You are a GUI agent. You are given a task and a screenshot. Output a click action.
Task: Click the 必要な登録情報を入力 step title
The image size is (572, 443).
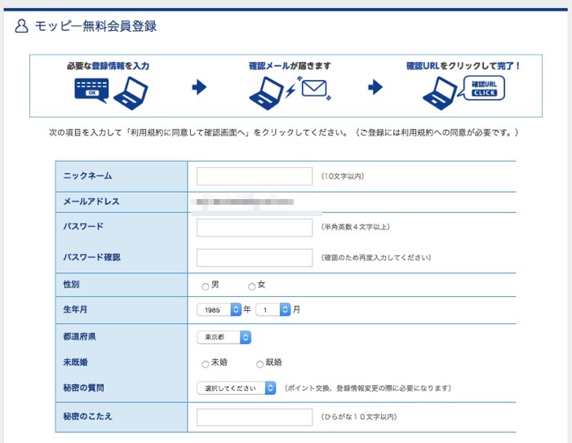click(108, 66)
